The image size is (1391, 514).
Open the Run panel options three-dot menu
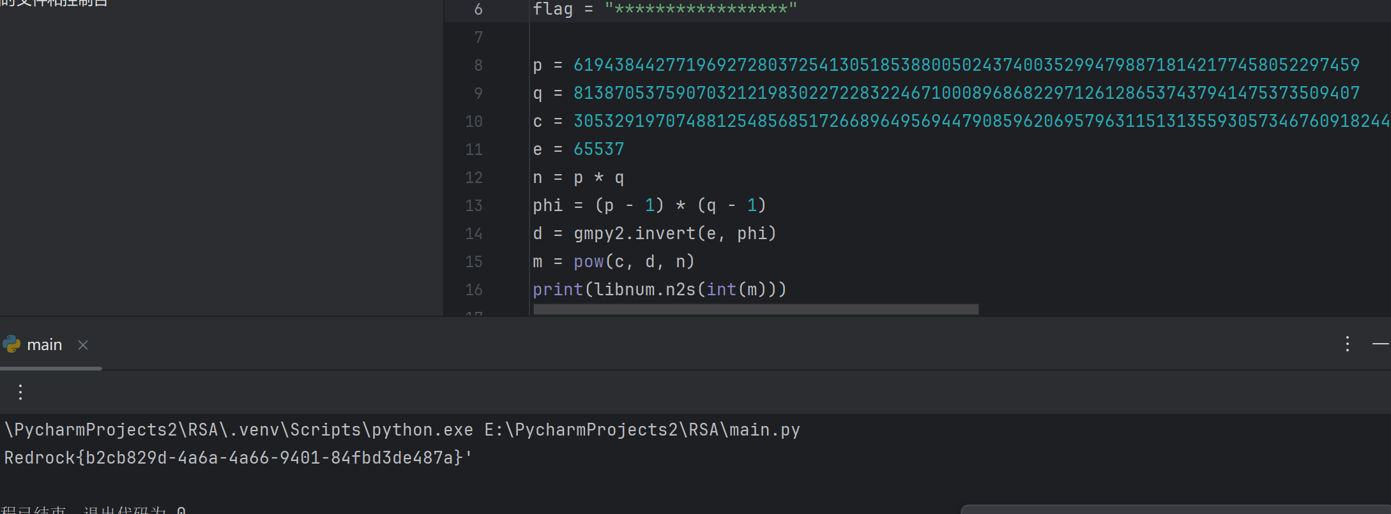tap(1347, 344)
